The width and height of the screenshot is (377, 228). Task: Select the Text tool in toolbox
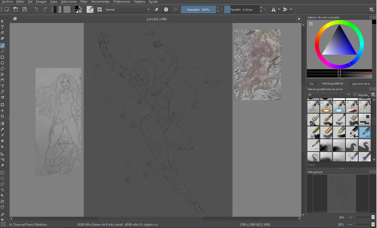[2, 27]
